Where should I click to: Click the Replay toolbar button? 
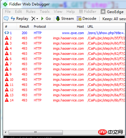19,19
